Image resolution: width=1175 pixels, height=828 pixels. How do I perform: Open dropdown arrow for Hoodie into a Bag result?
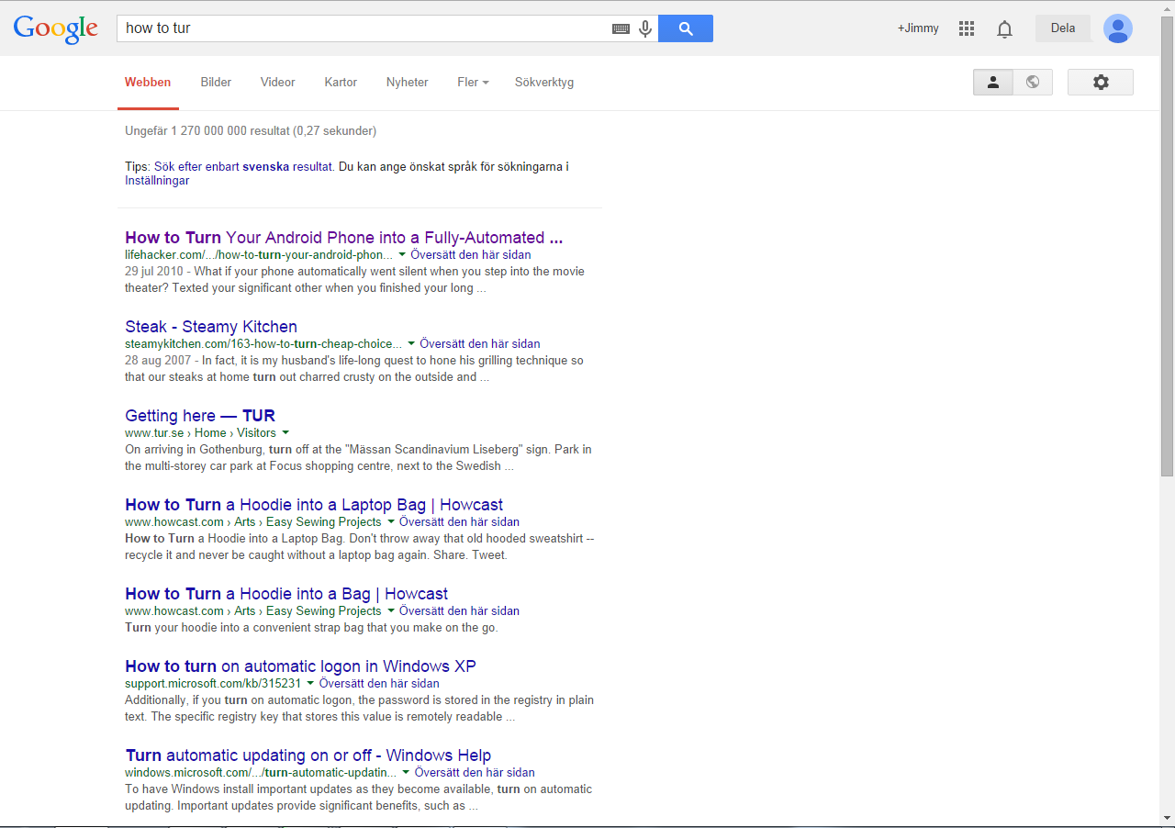point(391,610)
